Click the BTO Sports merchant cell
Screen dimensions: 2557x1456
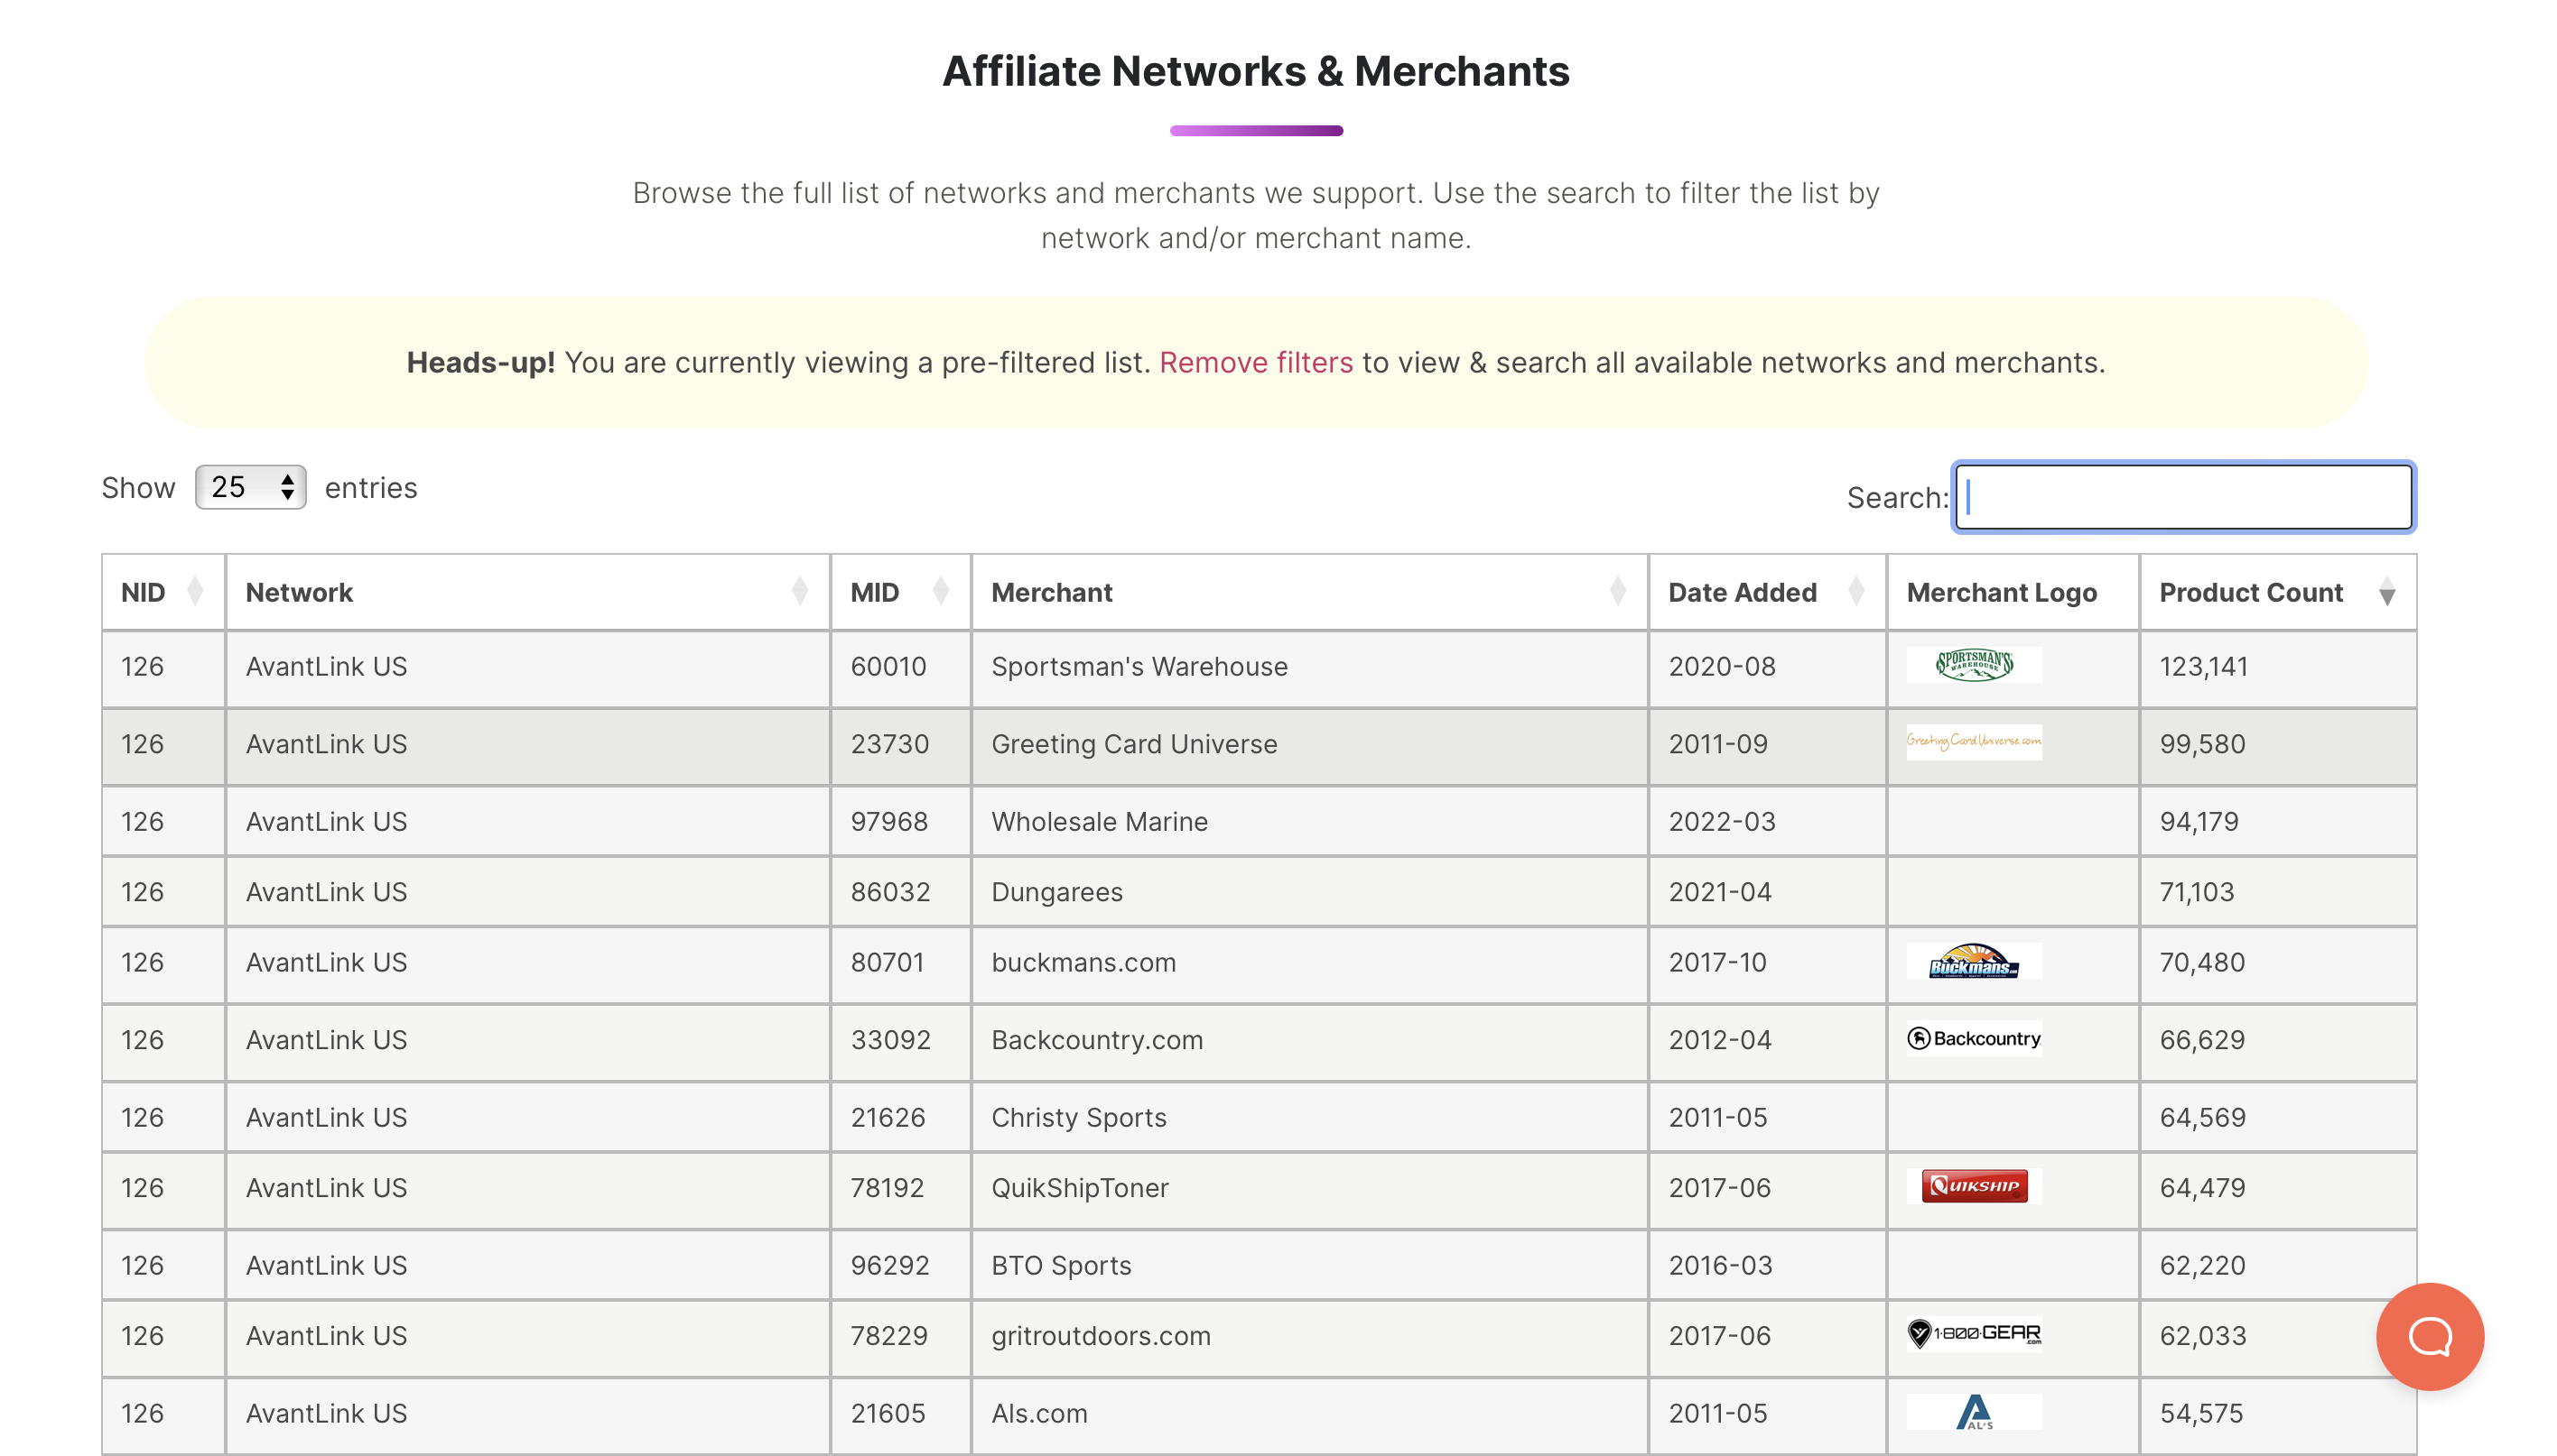tap(1309, 1265)
